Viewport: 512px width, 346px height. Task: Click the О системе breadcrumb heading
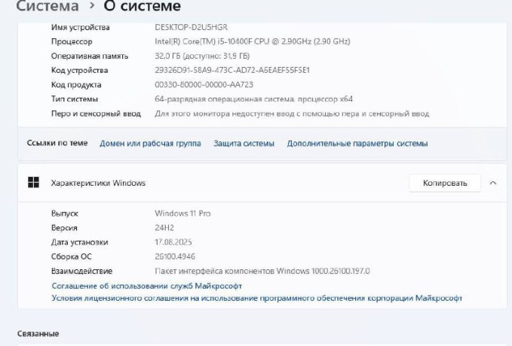(142, 6)
